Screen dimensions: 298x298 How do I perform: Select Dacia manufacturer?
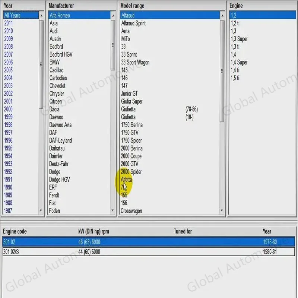(54, 109)
